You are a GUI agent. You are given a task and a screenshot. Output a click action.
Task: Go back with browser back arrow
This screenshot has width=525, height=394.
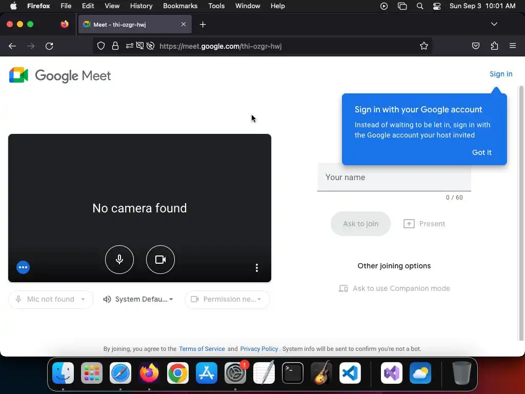[x=12, y=46]
